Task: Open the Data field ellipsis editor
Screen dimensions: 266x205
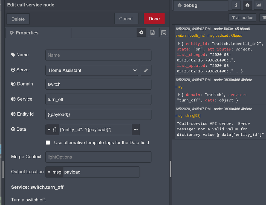Action: [136, 130]
